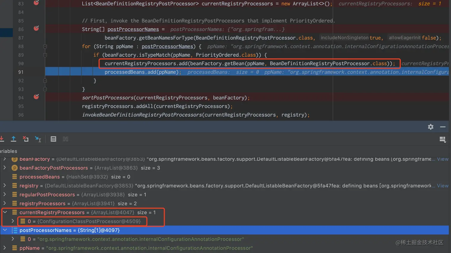Toggle the breakpoint on line 94
451x253 pixels.
click(36, 97)
